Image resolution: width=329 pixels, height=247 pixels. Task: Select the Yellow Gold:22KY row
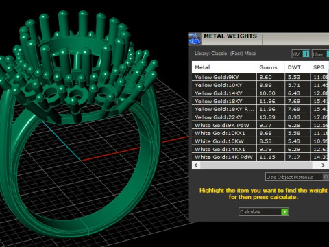pos(260,117)
